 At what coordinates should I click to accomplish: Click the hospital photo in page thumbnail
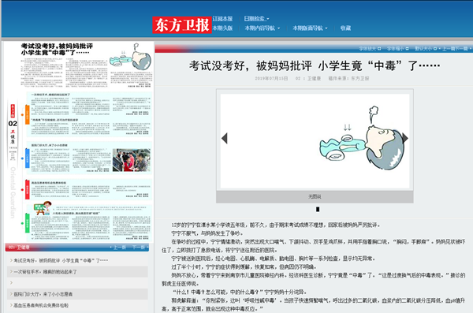pos(131,160)
